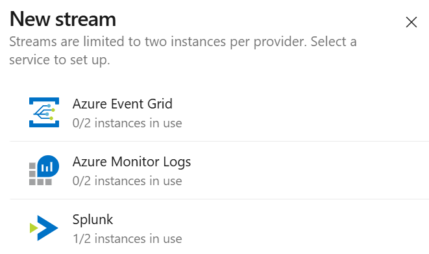Close the New stream panel
Screen dimensions: 429x254
coord(411,22)
